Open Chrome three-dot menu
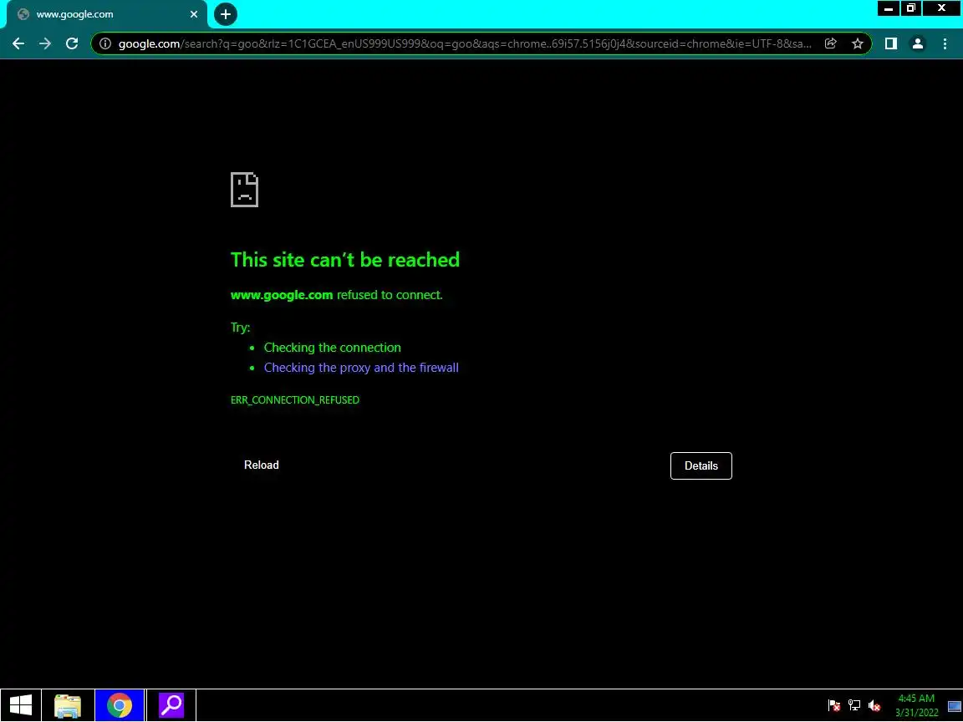This screenshot has width=963, height=722. coord(945,43)
